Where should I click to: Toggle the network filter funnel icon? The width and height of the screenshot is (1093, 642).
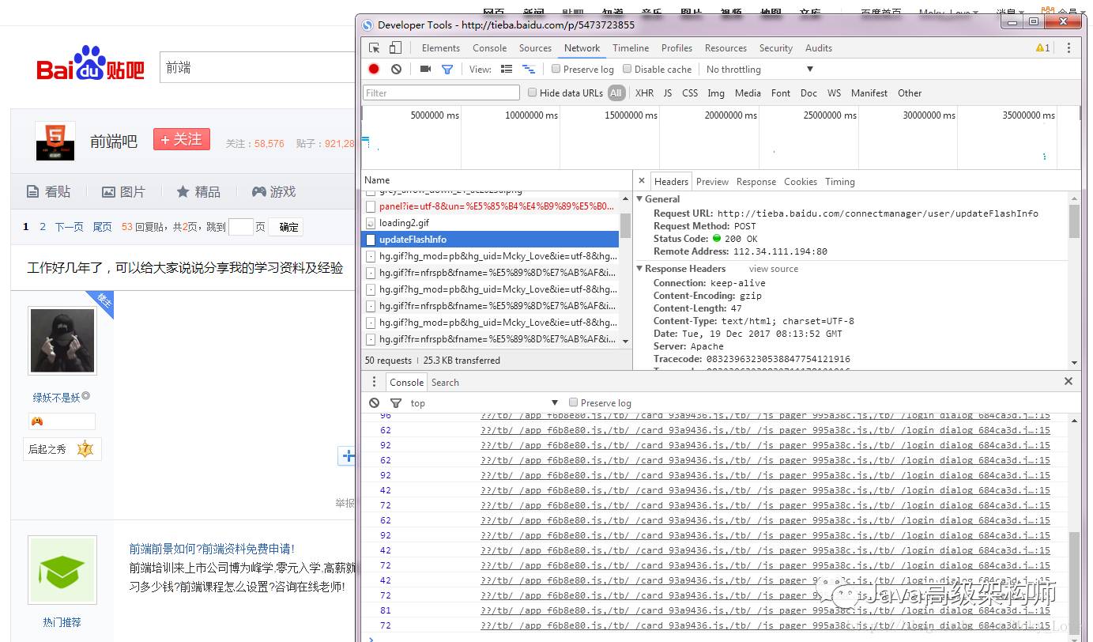[x=447, y=70]
